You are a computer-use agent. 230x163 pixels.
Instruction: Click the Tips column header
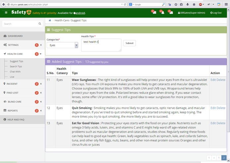(x=75, y=73)
